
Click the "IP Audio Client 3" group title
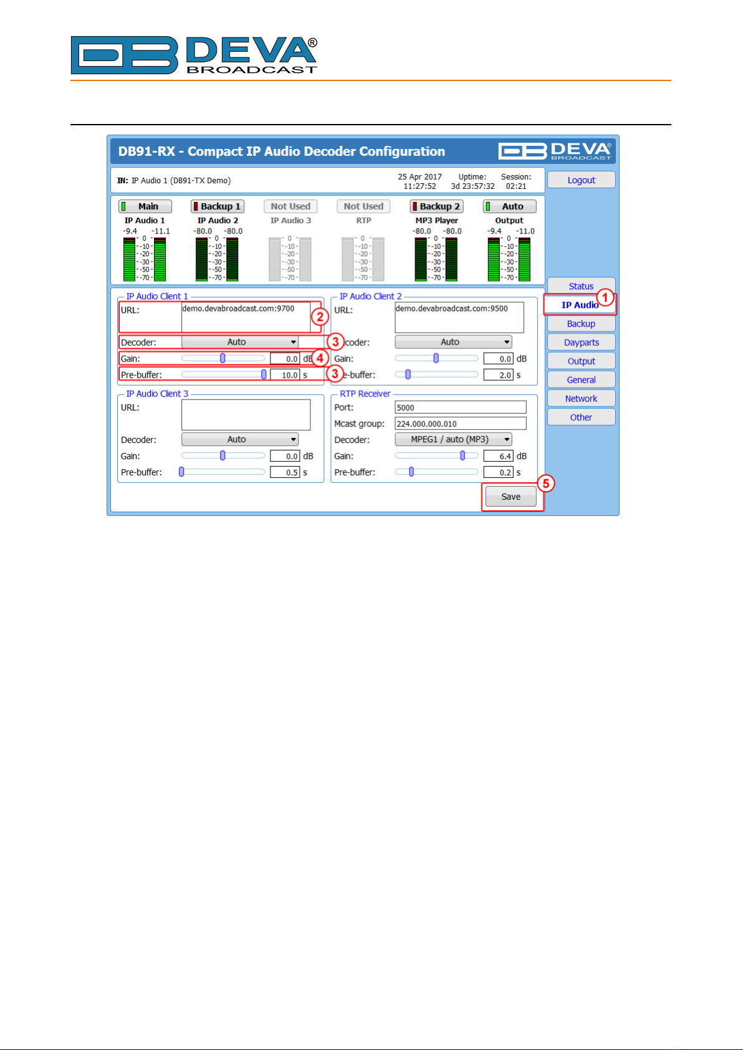(157, 394)
